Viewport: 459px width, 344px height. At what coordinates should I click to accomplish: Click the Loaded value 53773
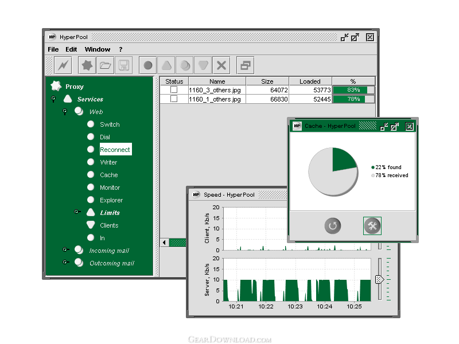click(x=322, y=90)
